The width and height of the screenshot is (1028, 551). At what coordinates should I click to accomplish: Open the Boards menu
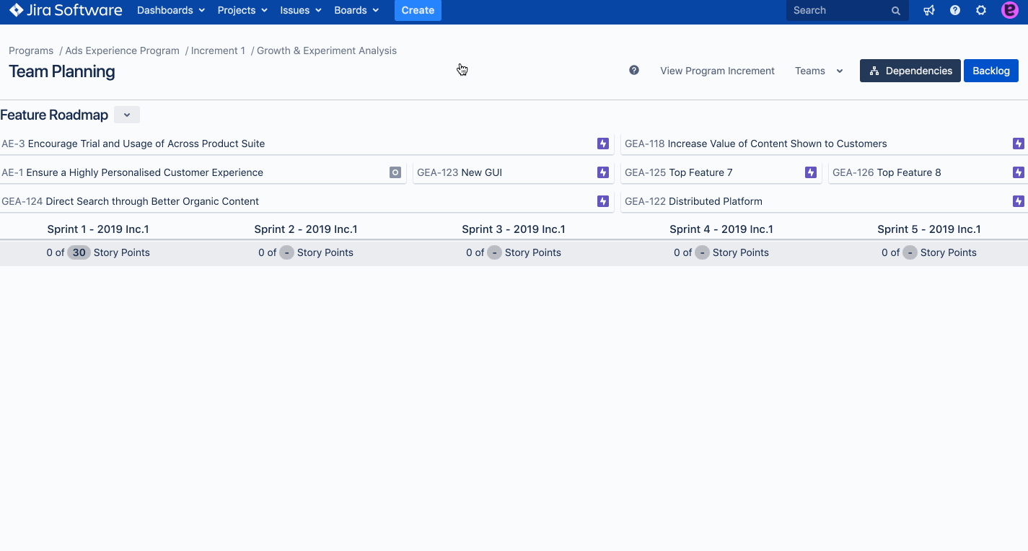[356, 10]
